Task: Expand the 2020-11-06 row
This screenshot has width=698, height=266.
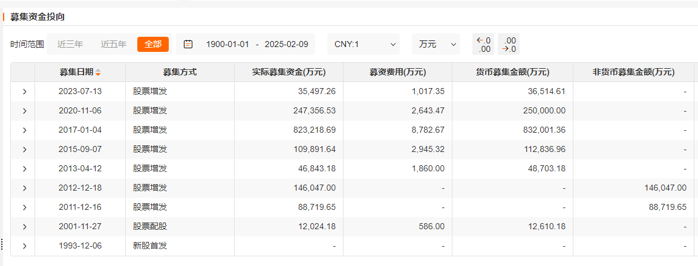Action: pos(24,111)
